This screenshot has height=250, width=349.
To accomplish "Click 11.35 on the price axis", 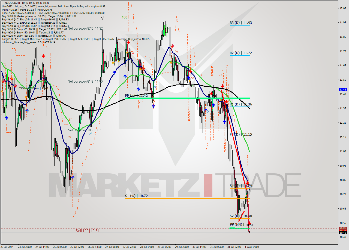I will (343, 108).
